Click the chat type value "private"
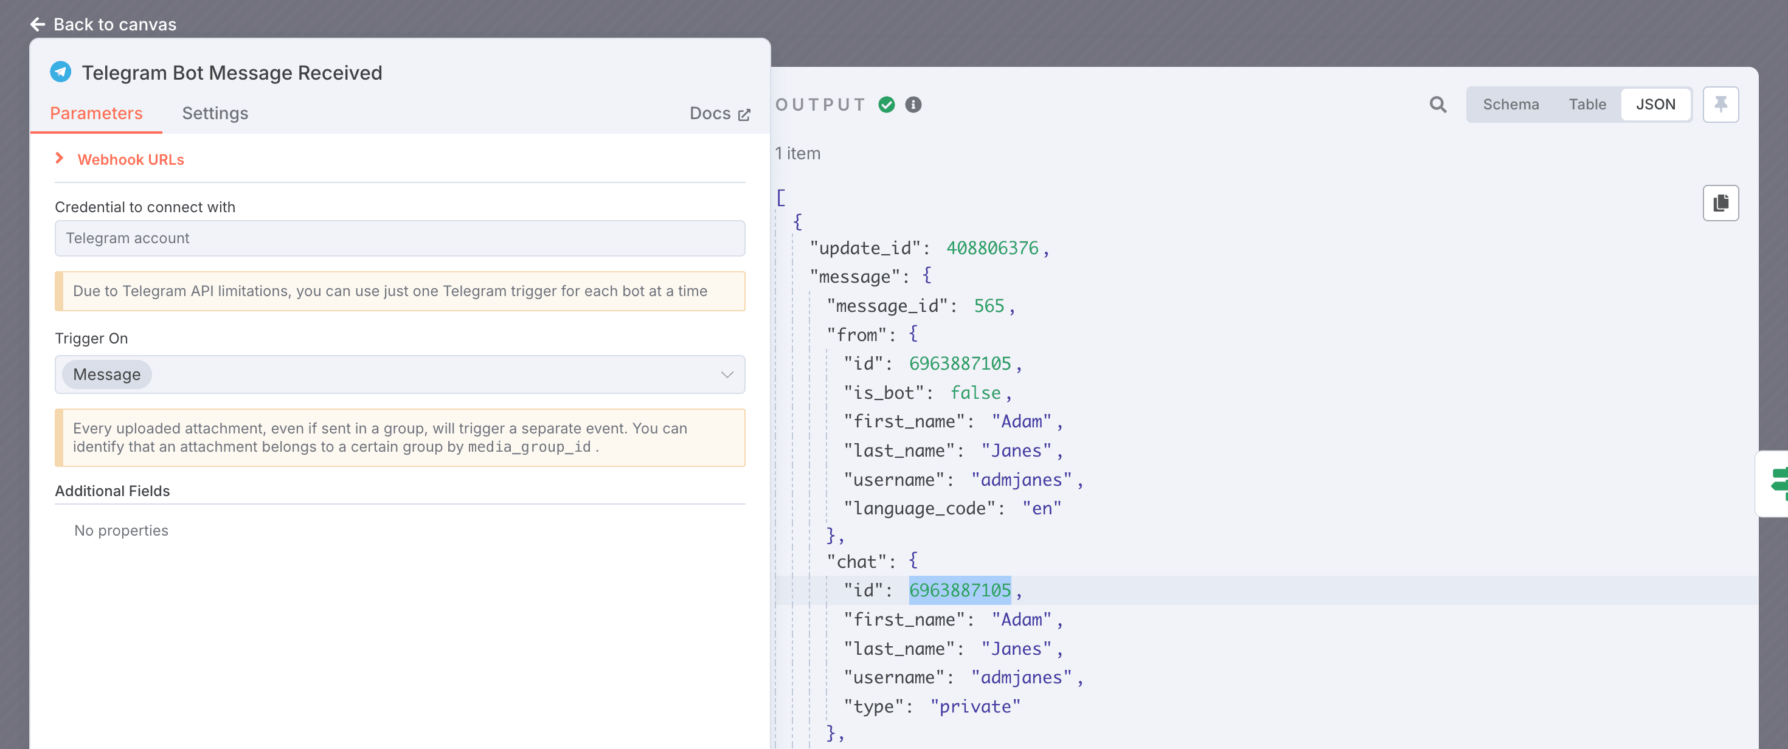Screen dimensions: 1788x749 coord(975,706)
